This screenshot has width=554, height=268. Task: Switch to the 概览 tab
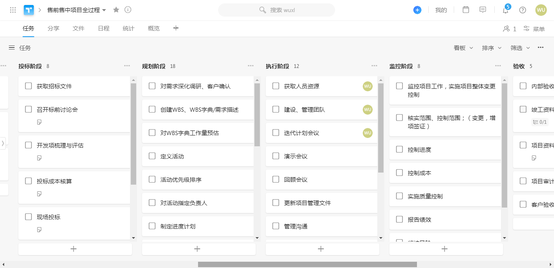coord(154,29)
